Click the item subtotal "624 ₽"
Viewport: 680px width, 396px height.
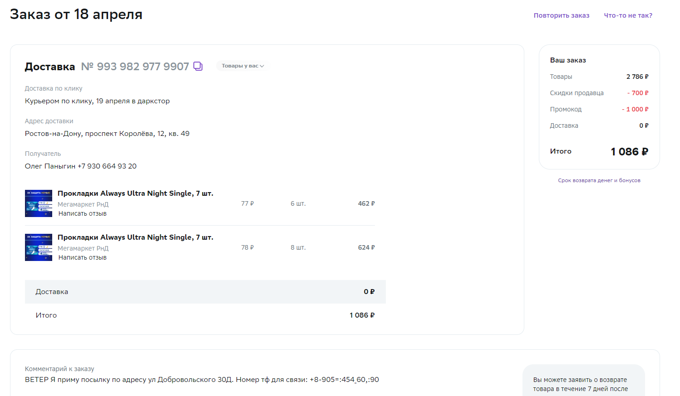(x=366, y=247)
